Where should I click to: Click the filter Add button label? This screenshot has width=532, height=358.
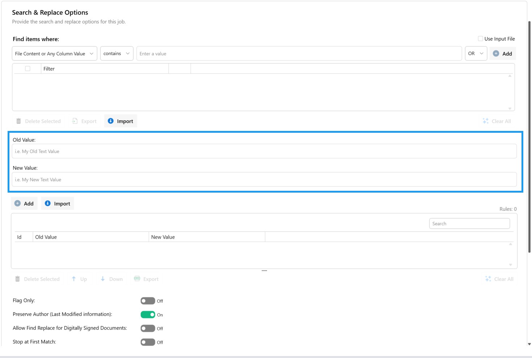pyautogui.click(x=507, y=54)
